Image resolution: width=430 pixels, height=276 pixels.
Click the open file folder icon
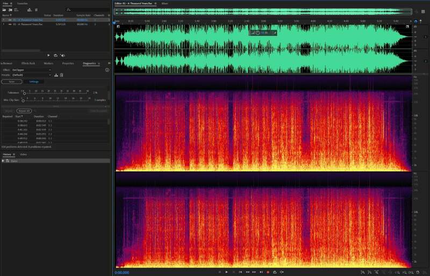tap(4, 10)
